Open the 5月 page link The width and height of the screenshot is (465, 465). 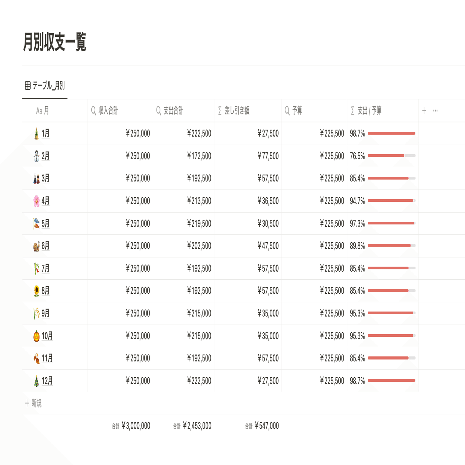(x=45, y=224)
